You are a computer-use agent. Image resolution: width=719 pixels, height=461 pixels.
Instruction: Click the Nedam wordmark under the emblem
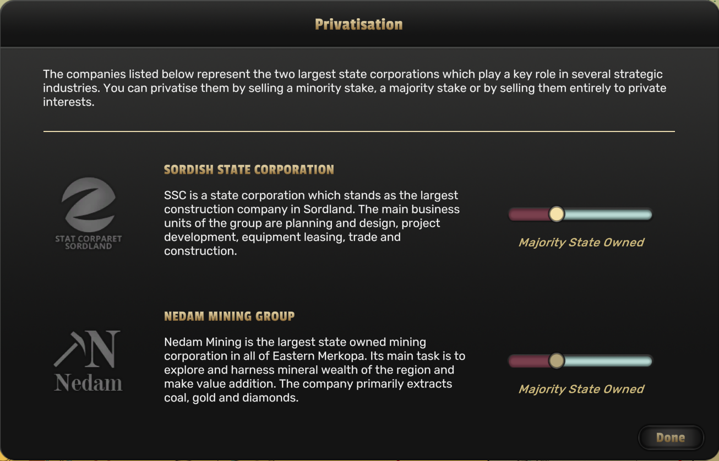[88, 383]
